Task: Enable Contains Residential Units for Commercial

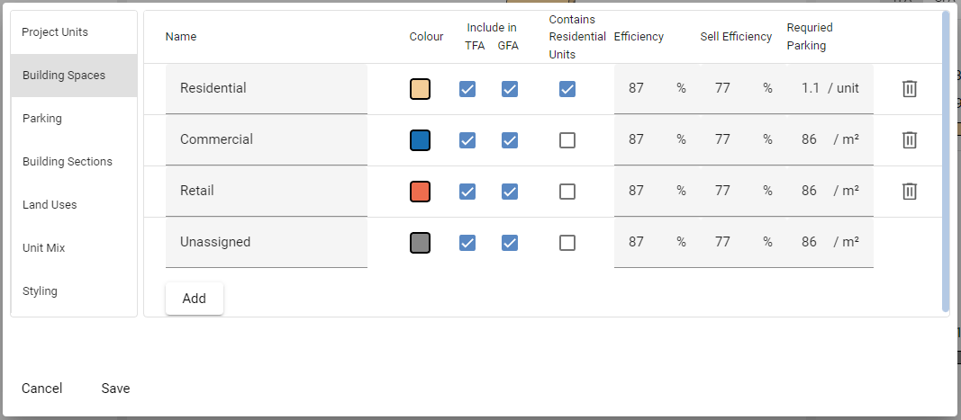Action: coord(567,140)
